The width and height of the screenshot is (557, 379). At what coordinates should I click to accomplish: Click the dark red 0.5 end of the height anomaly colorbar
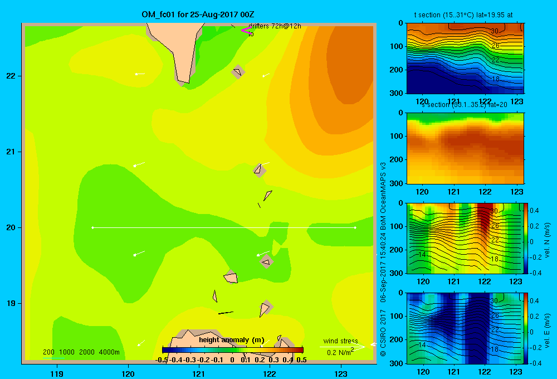301,350
